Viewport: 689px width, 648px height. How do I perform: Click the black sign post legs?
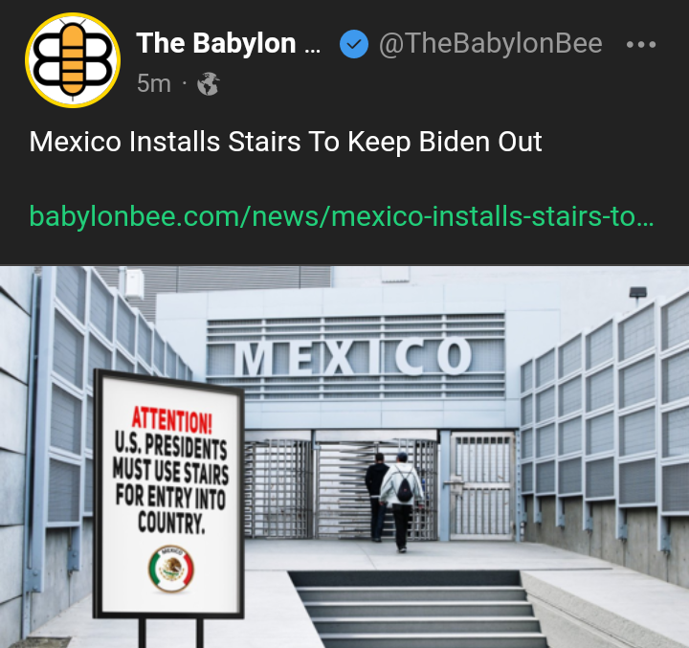[x=171, y=632]
